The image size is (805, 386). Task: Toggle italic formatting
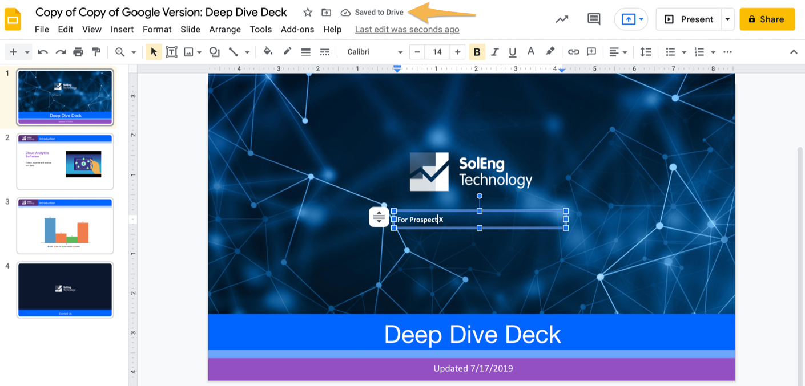495,52
